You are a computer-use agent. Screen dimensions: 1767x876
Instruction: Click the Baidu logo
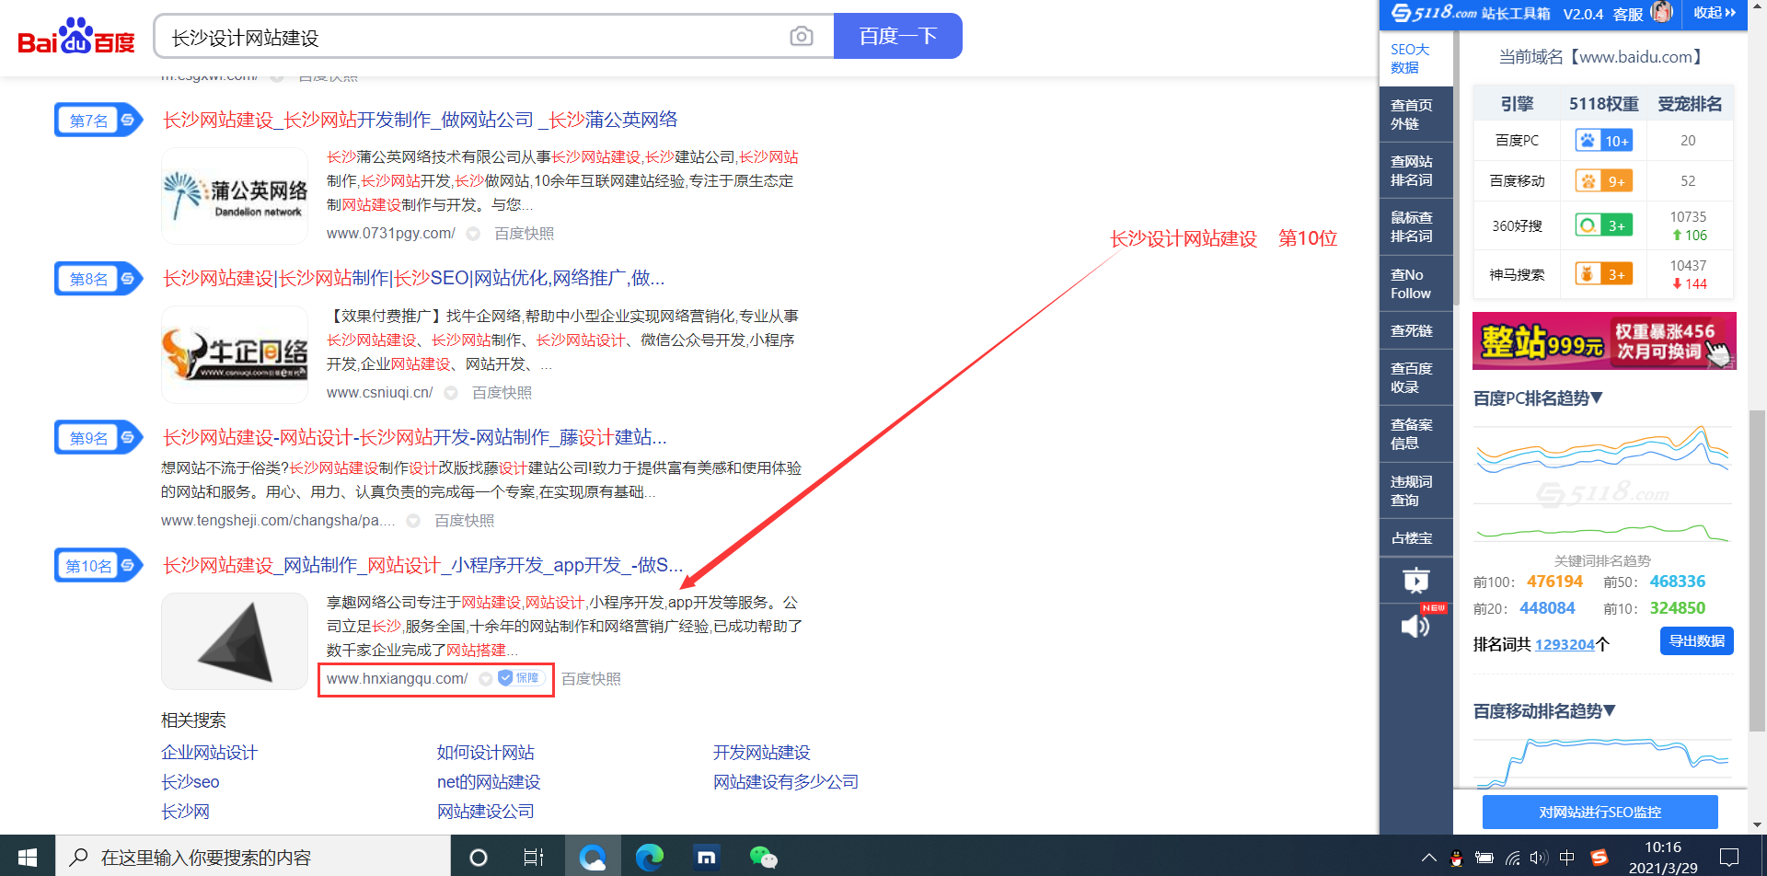76,37
